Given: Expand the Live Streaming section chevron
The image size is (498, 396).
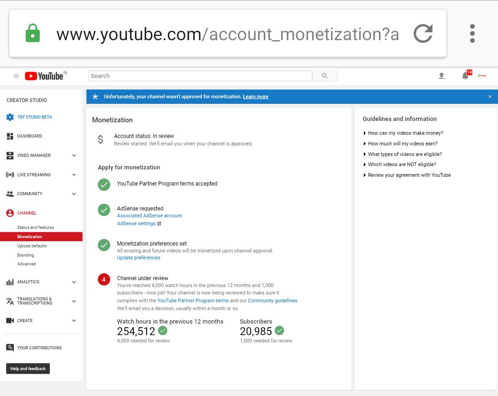Looking at the screenshot, I should [x=74, y=175].
